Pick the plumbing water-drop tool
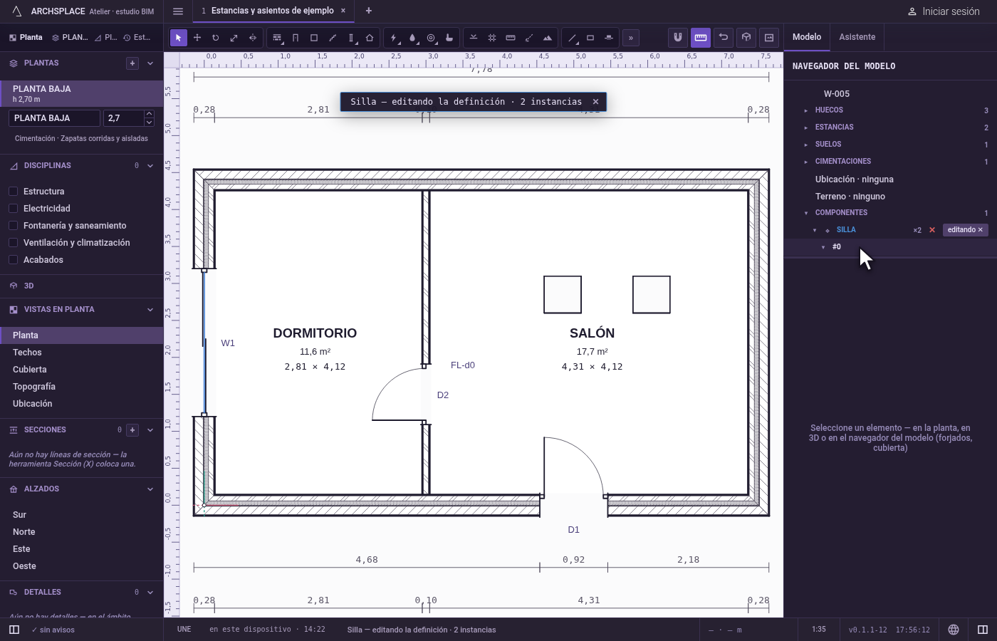Screen dimensions: 997x641 coord(412,38)
